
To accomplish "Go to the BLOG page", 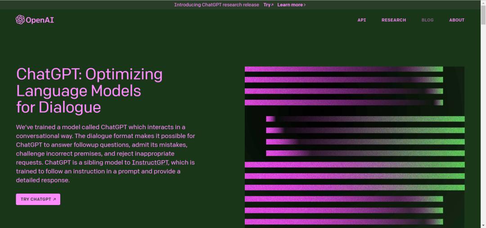I will click(427, 20).
